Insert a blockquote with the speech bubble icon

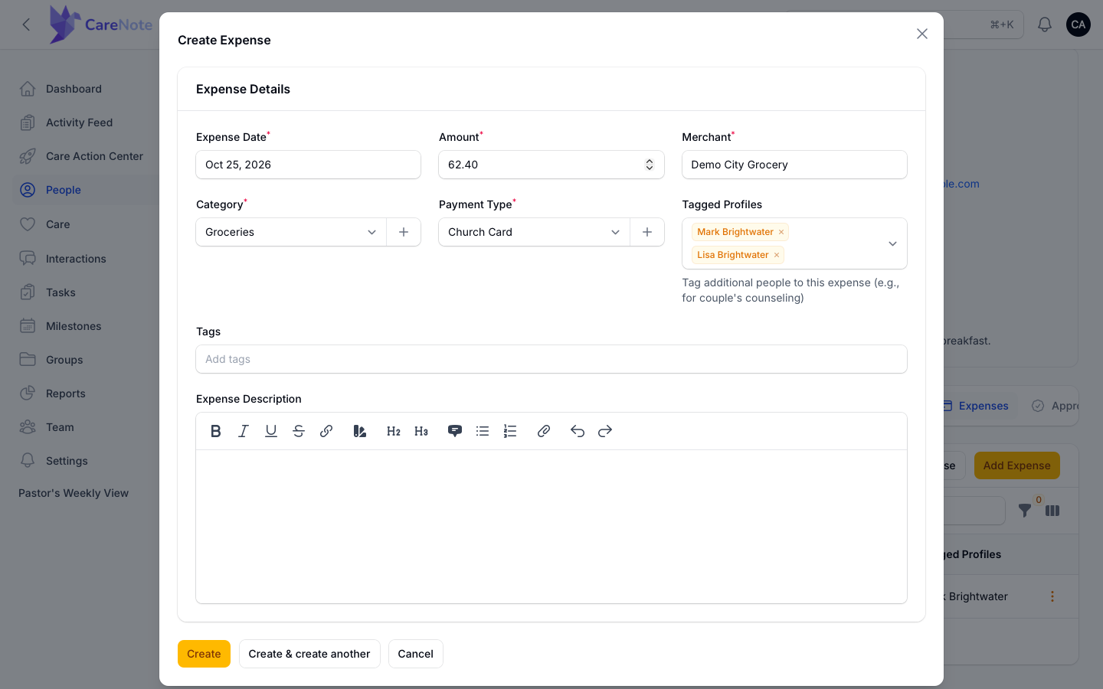coord(455,431)
